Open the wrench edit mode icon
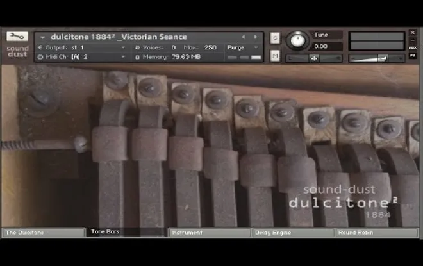This screenshot has height=266, width=423. 17,37
